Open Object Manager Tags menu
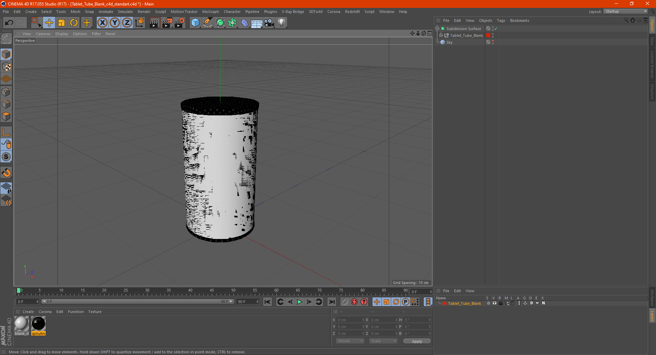 (x=501, y=20)
